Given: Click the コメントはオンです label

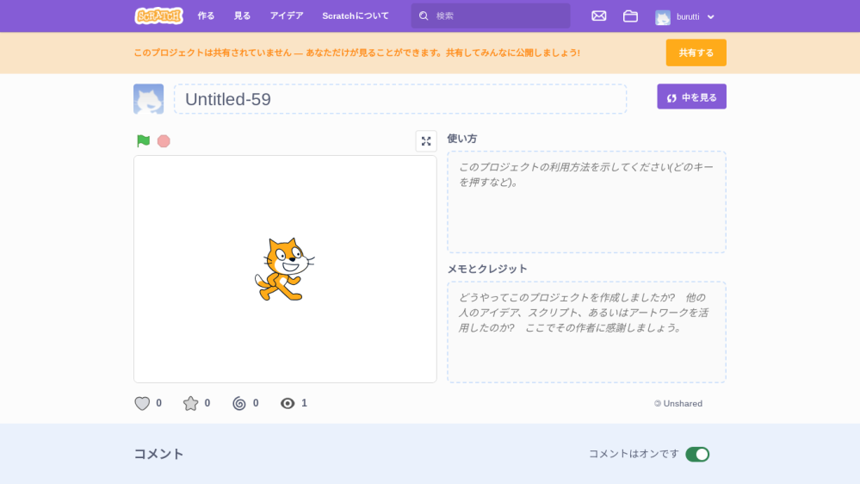Looking at the screenshot, I should pyautogui.click(x=634, y=454).
